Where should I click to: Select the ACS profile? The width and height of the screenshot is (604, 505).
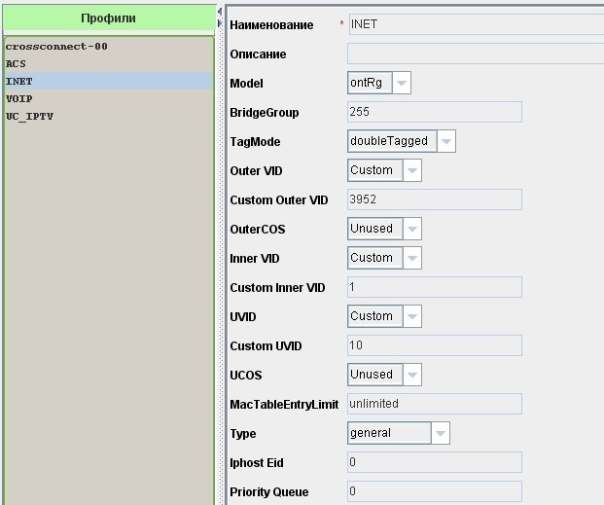(17, 63)
